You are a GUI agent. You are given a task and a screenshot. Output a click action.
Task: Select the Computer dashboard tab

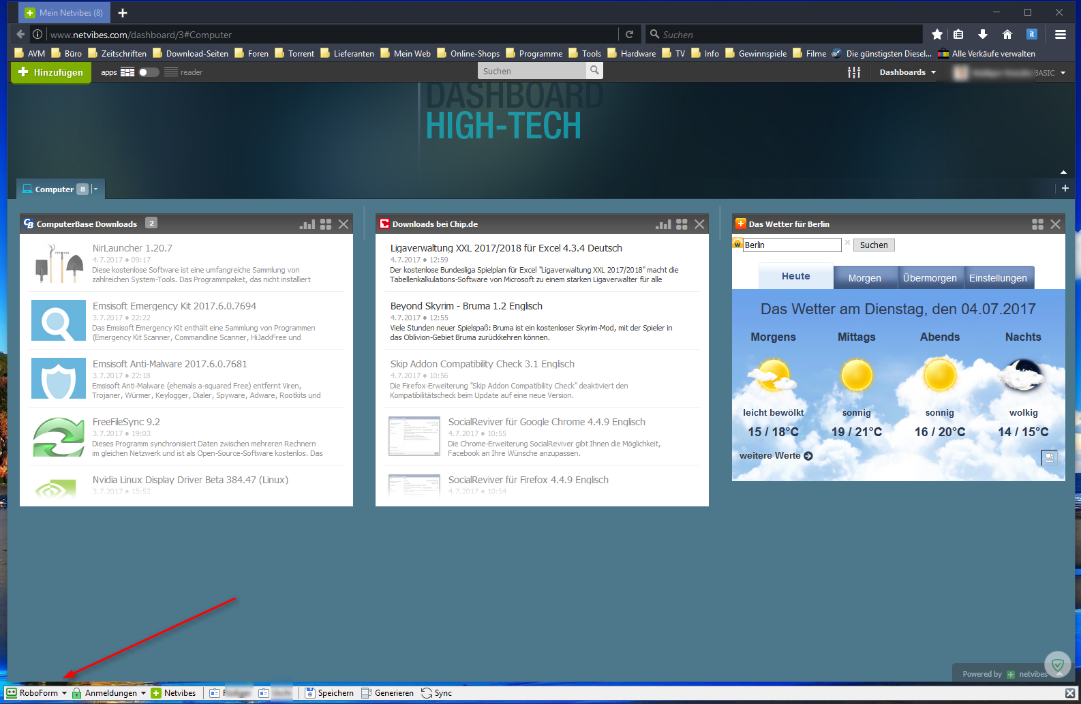coord(55,189)
